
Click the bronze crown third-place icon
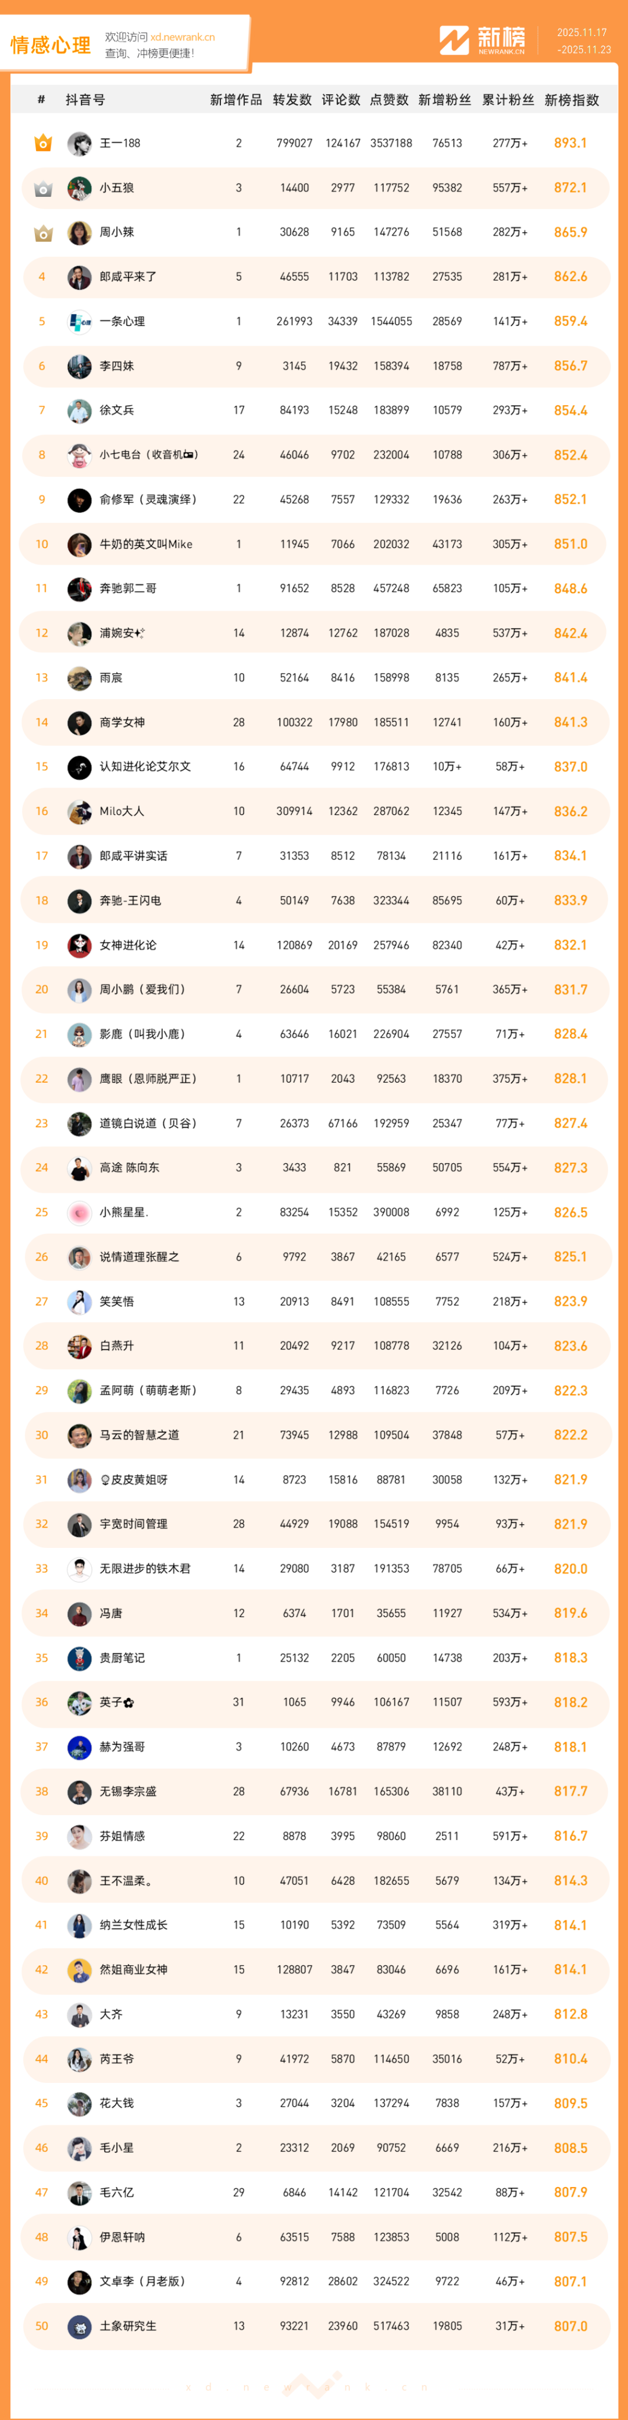pyautogui.click(x=42, y=233)
